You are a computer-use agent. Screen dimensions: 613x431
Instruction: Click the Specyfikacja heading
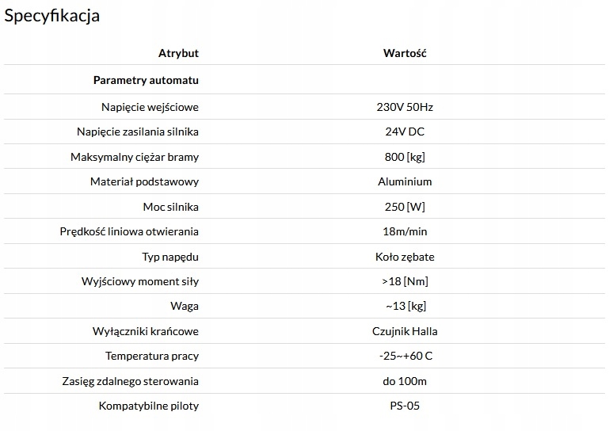click(52, 16)
